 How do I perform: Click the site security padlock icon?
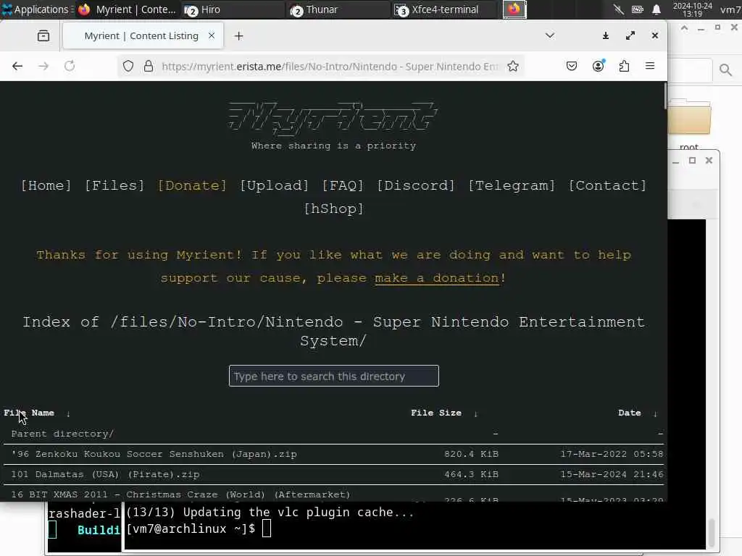coord(148,66)
